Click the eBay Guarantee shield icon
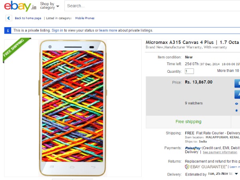This screenshot has width=240, height=180. [187, 166]
